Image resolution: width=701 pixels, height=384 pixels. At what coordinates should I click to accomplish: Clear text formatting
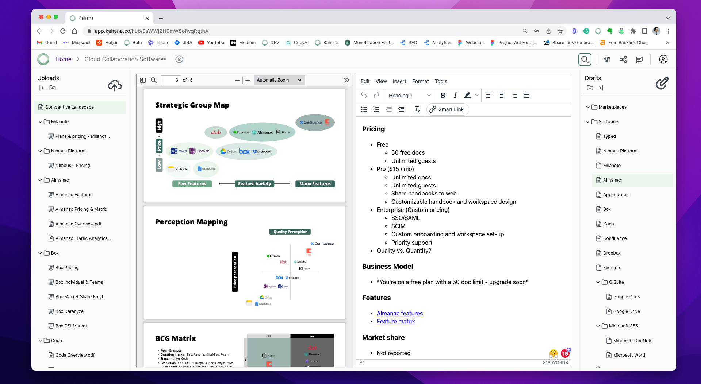417,109
